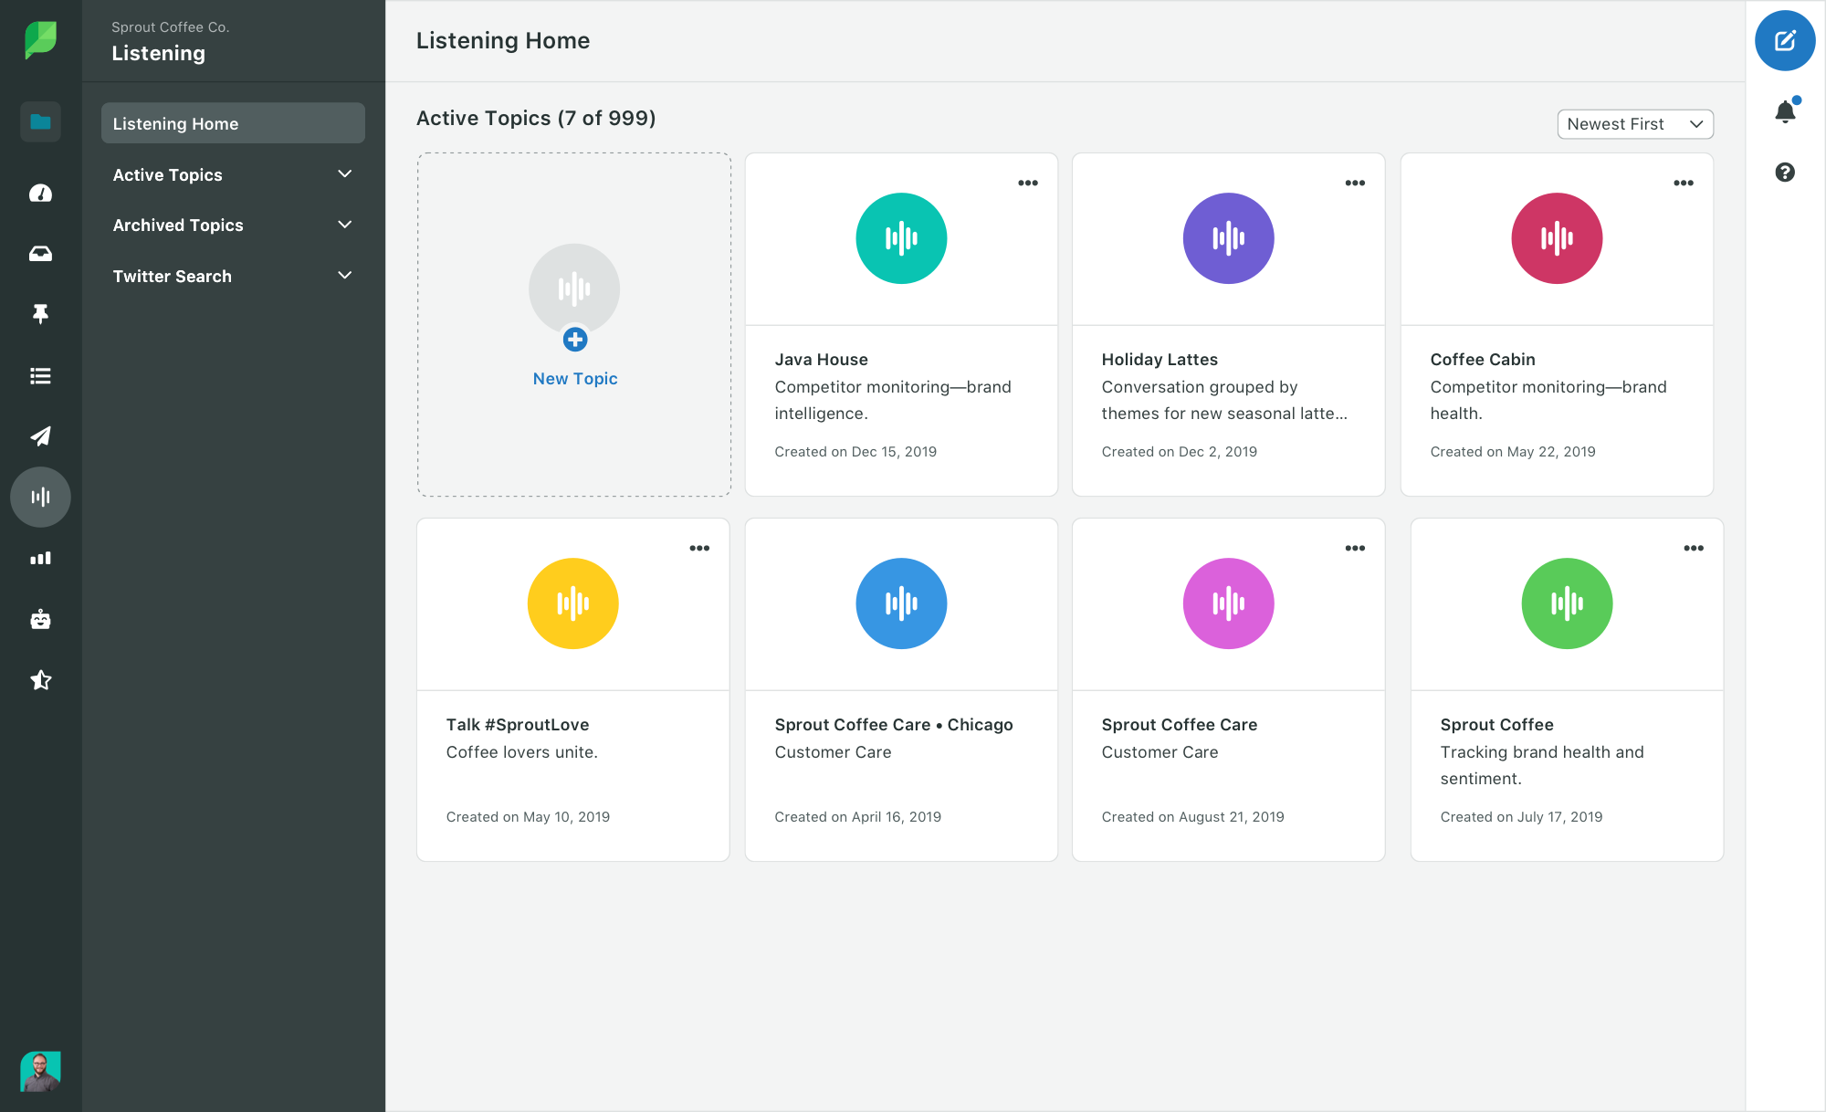The height and width of the screenshot is (1112, 1826).
Task: Go to the paper plane Publishing icon
Action: click(x=40, y=436)
